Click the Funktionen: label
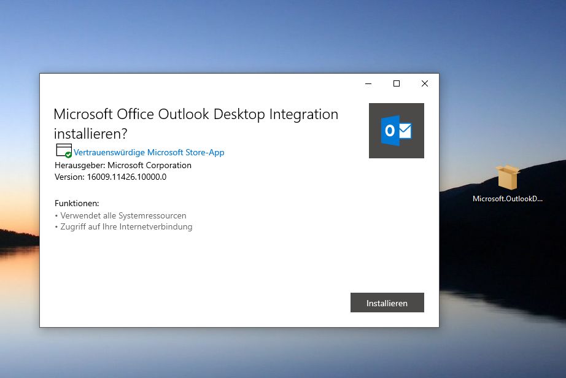Viewport: 566px width, 378px height. (x=77, y=203)
